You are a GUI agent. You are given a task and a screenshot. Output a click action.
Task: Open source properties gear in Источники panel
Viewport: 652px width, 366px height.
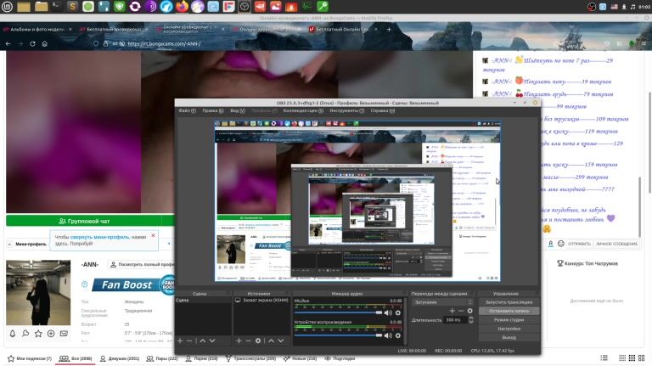pos(258,341)
